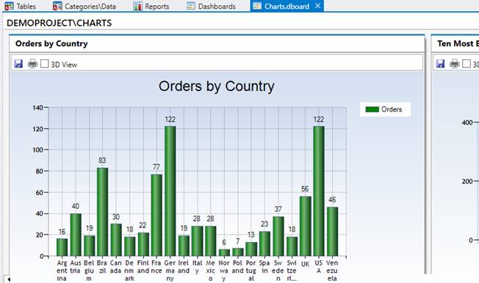This screenshot has width=479, height=283.
Task: Click the Venezuela axis label
Action: [x=332, y=271]
